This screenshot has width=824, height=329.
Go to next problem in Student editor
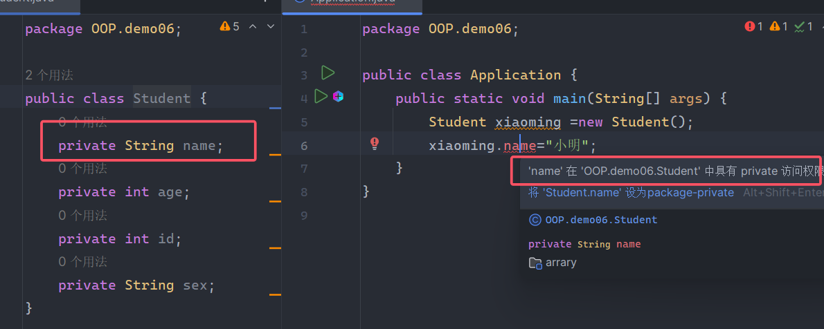coord(271,26)
